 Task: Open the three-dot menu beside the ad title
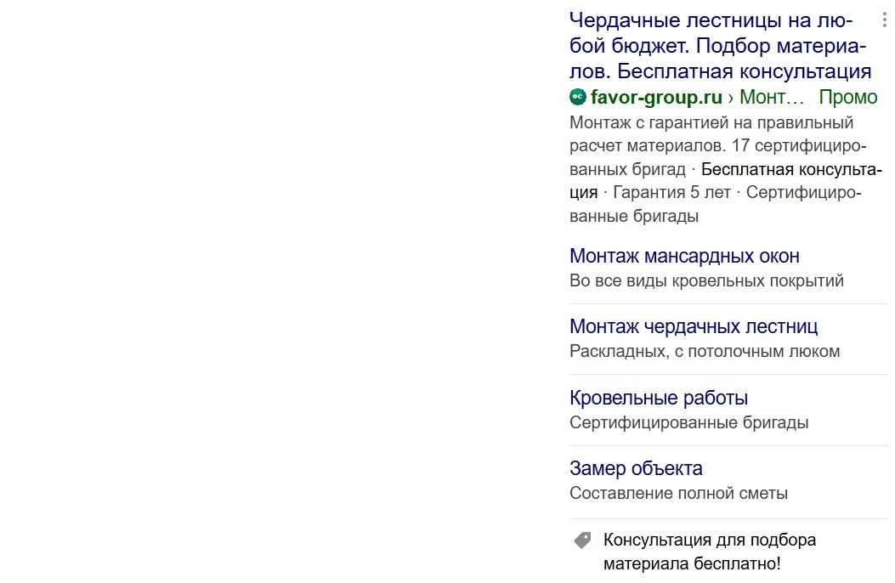point(884,20)
